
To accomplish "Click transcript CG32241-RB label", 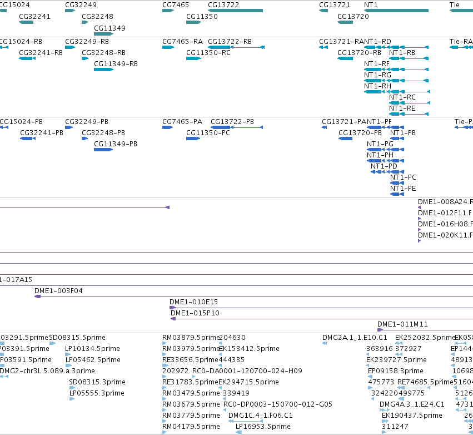I will pos(41,52).
